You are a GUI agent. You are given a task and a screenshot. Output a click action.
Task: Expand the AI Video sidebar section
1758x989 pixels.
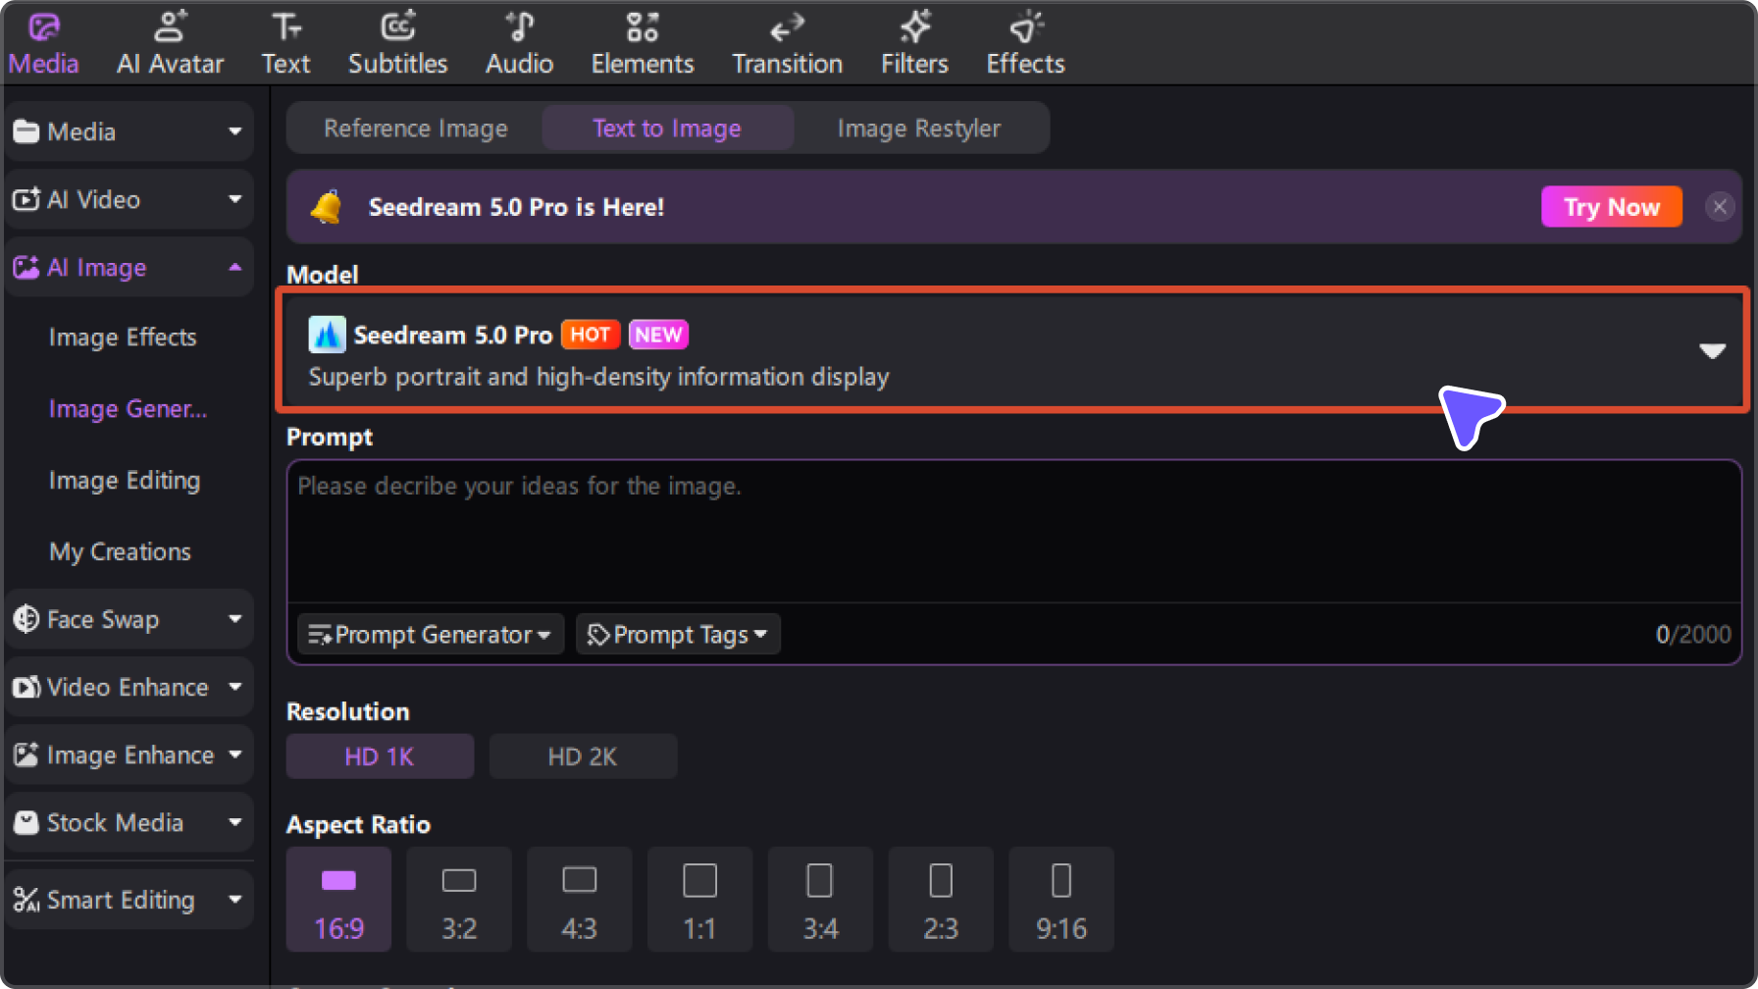click(x=234, y=199)
